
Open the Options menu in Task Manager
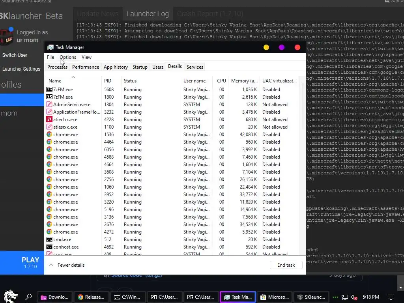pos(68,57)
